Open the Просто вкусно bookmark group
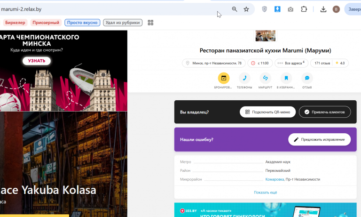Screen dimensions: 361x217 [x=82, y=23]
